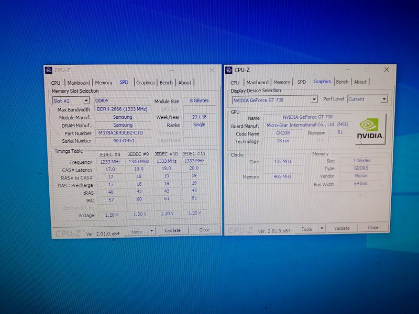Image resolution: width=419 pixels, height=314 pixels.
Task: Click the Technology 28 nm value
Action: [283, 140]
